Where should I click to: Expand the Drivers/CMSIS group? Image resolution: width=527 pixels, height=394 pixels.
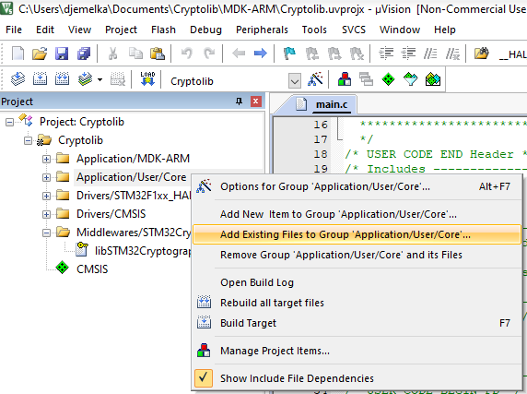(x=46, y=214)
